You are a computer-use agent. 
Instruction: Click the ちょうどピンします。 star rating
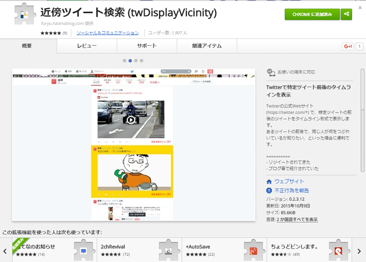281,254
